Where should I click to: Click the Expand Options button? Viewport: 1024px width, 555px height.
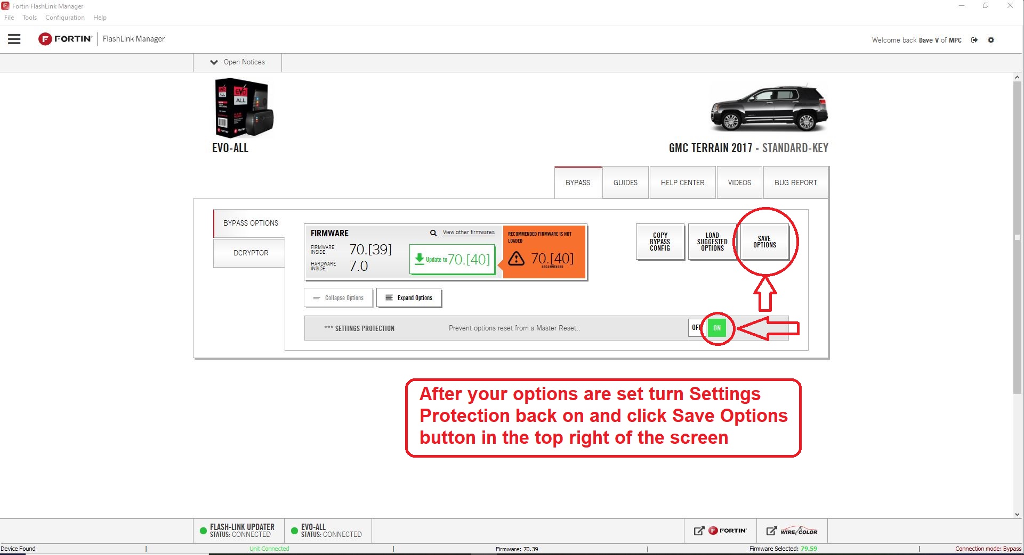point(409,298)
